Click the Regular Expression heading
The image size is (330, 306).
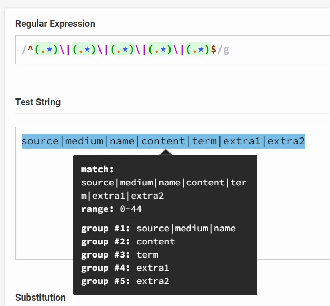coord(55,24)
